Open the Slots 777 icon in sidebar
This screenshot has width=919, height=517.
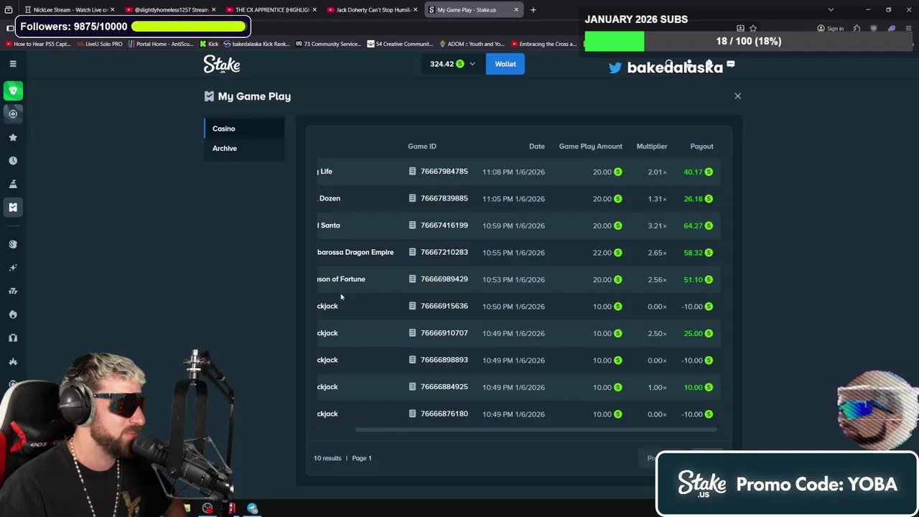[13, 291]
